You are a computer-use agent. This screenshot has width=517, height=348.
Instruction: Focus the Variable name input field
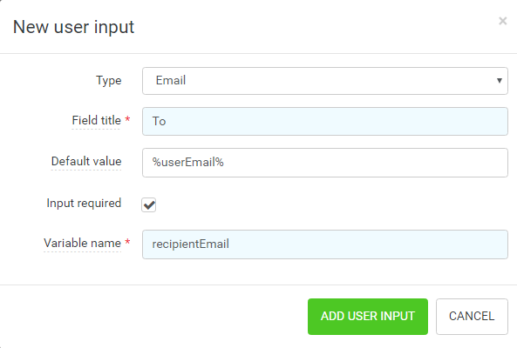point(325,244)
